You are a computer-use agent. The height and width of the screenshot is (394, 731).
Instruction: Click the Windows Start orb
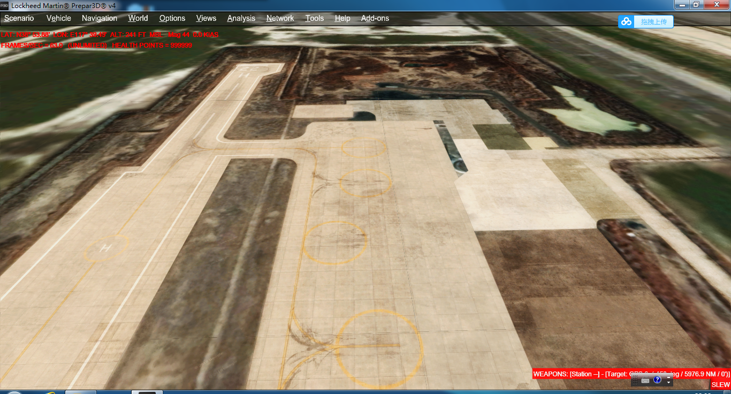(14, 392)
